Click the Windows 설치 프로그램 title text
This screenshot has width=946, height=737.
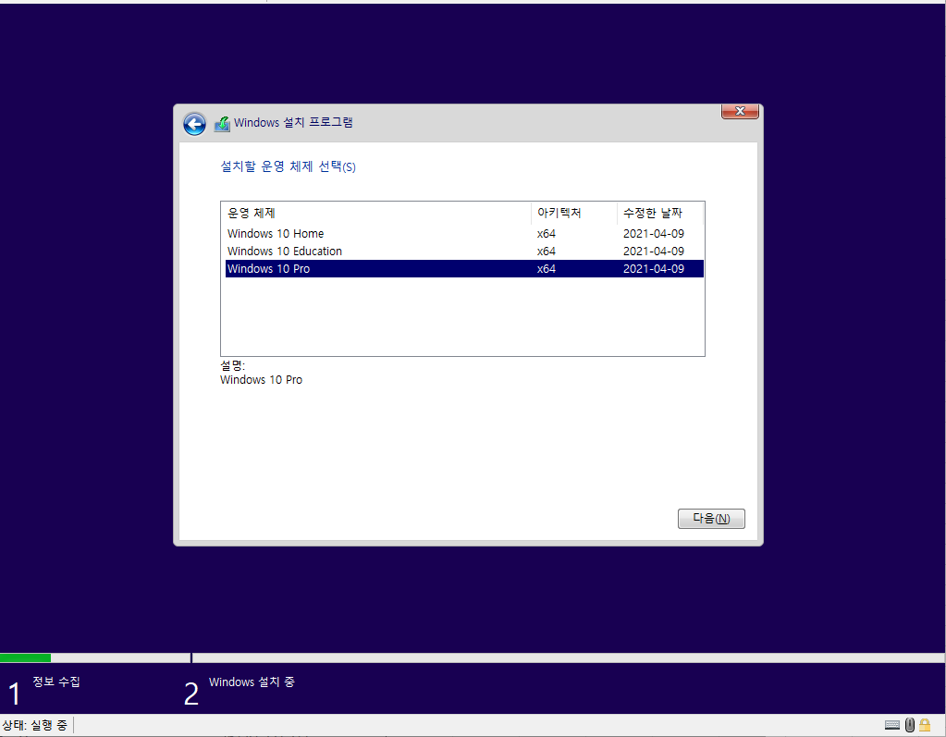(x=293, y=122)
